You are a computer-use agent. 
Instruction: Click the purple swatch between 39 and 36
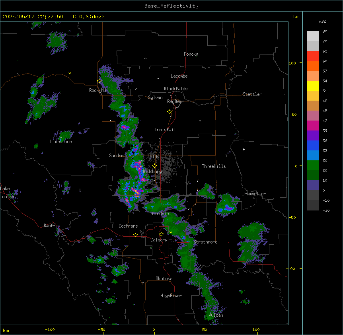coord(313,135)
